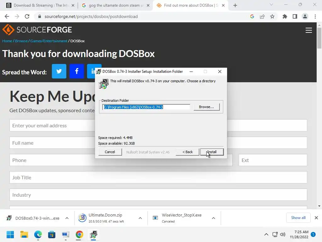Go forward in browser history
This screenshot has width=322, height=242.
17,16
